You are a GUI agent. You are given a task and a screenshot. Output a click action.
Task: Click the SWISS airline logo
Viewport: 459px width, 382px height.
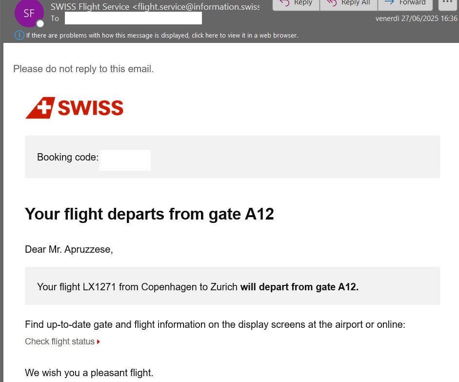(x=74, y=108)
